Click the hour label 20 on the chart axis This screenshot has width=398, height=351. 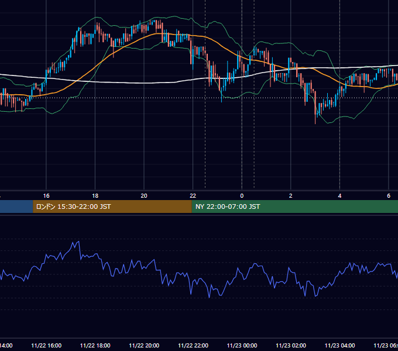[x=144, y=196]
